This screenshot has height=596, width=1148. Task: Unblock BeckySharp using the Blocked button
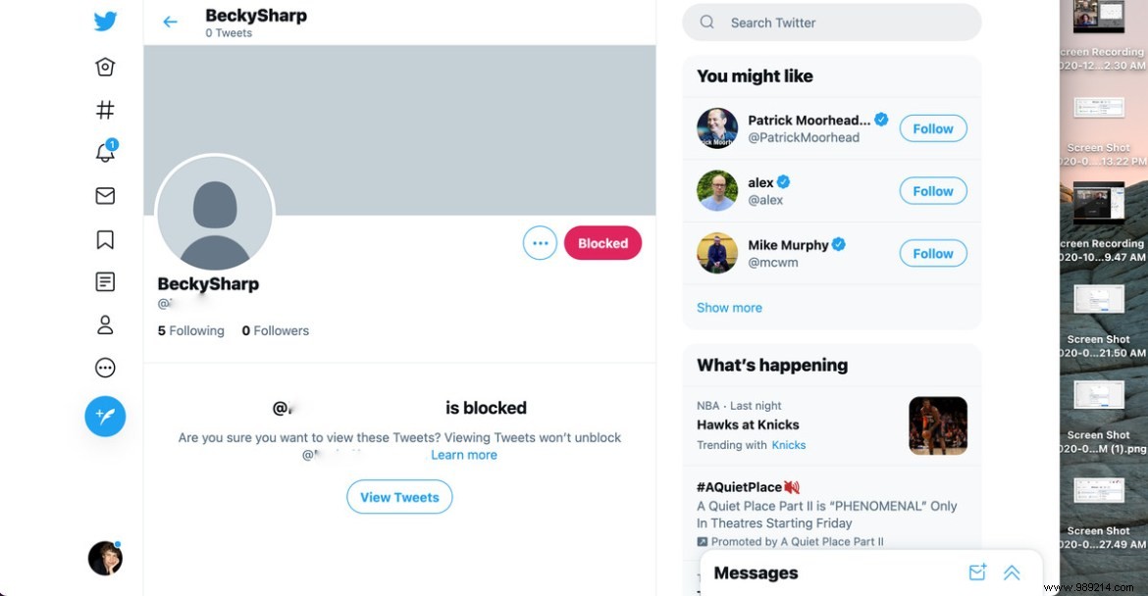point(602,242)
